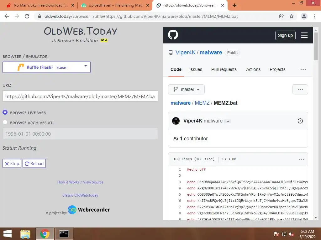
Task: Click the Sign up button
Action: tap(285, 35)
